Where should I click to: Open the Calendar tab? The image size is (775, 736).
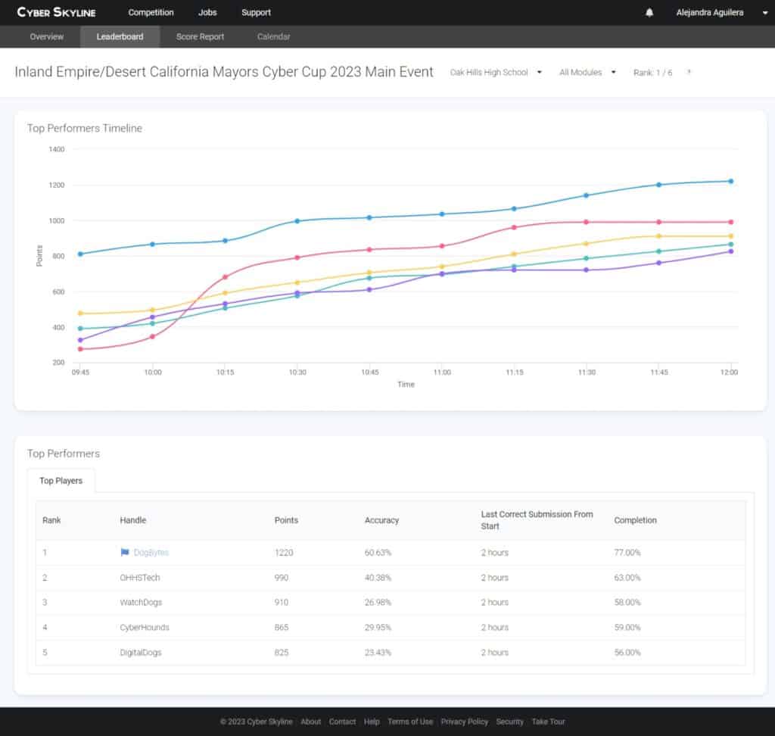pos(273,36)
